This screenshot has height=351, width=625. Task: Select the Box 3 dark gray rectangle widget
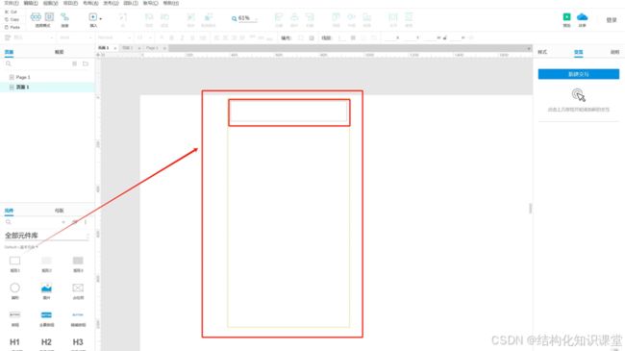click(78, 264)
